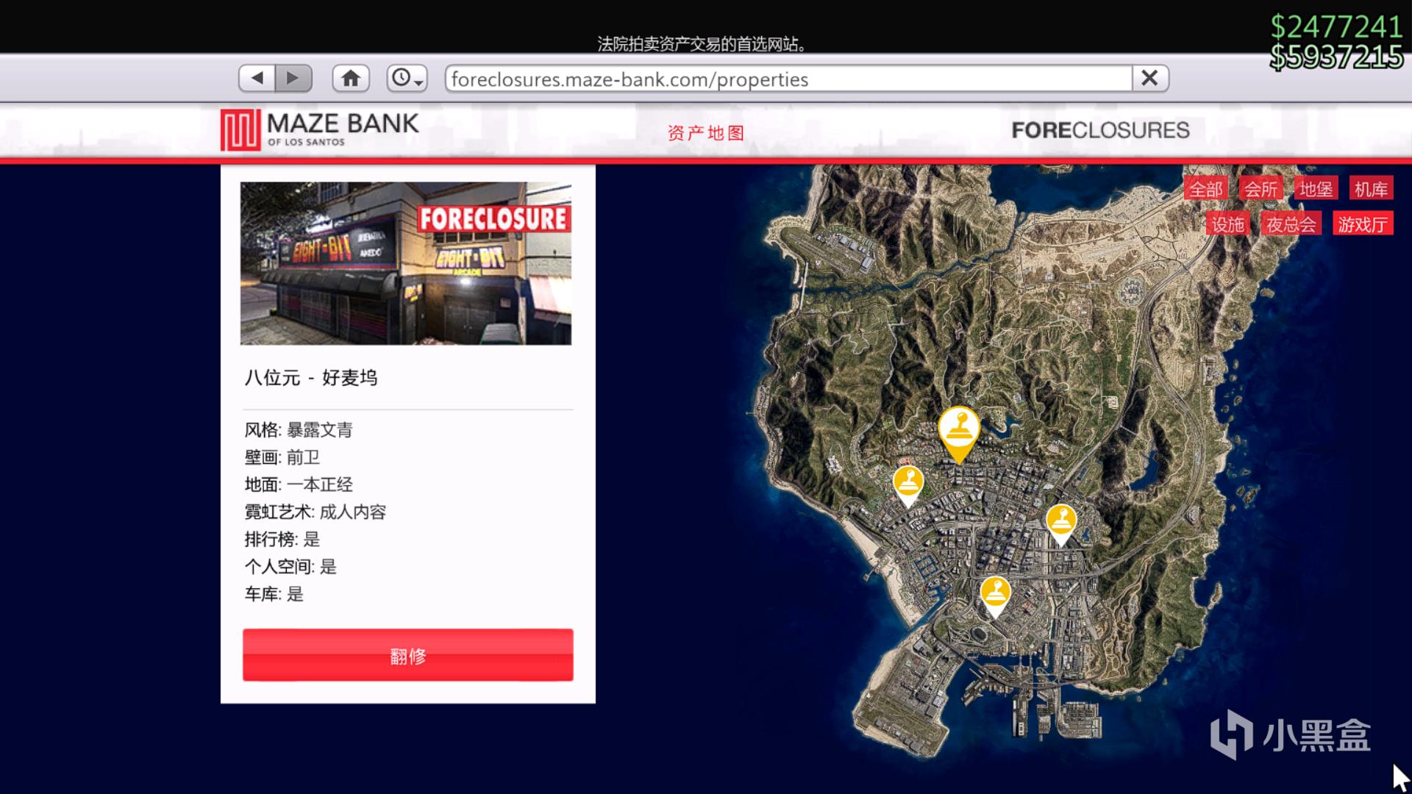This screenshot has height=794, width=1412.
Task: Select the eastern arcade pin on the map
Action: (x=1060, y=521)
